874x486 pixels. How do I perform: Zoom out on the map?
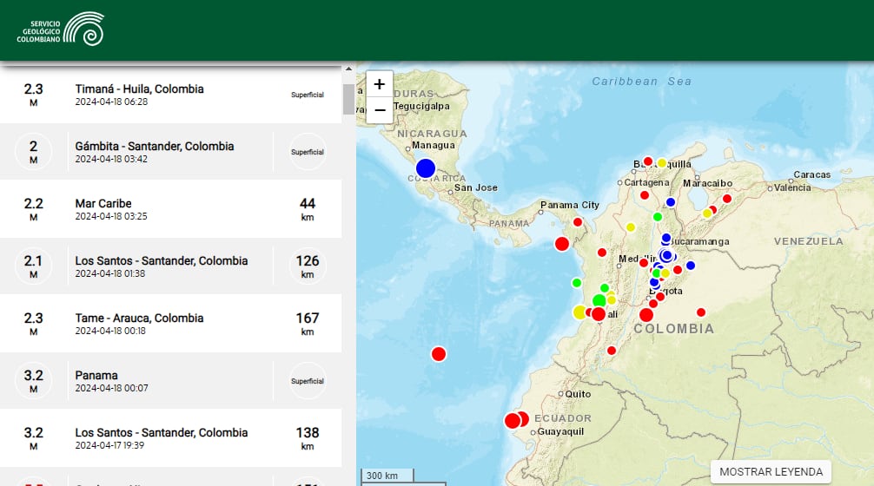pos(380,110)
